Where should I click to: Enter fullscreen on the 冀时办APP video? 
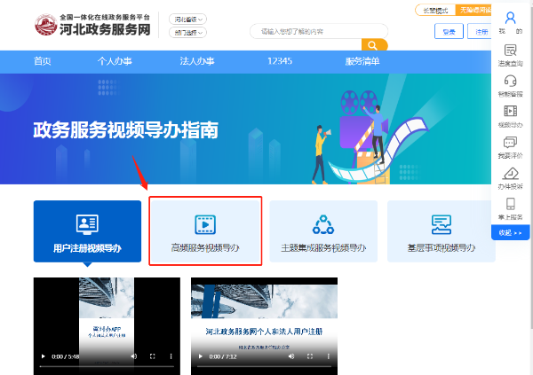coord(152,356)
